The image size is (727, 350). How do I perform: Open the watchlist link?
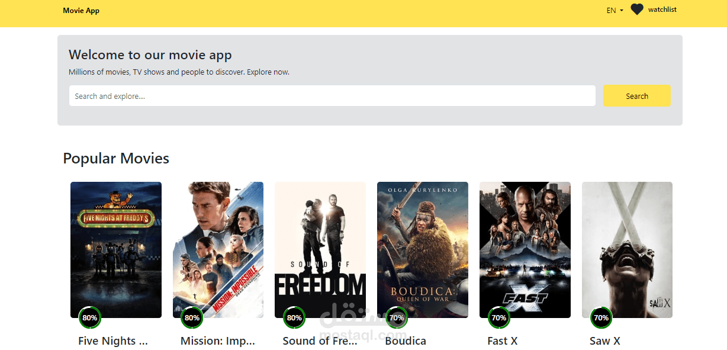pos(662,9)
